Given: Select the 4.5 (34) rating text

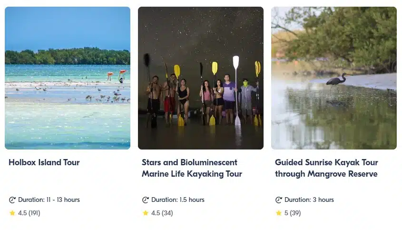Looking at the screenshot, I should (162, 213).
